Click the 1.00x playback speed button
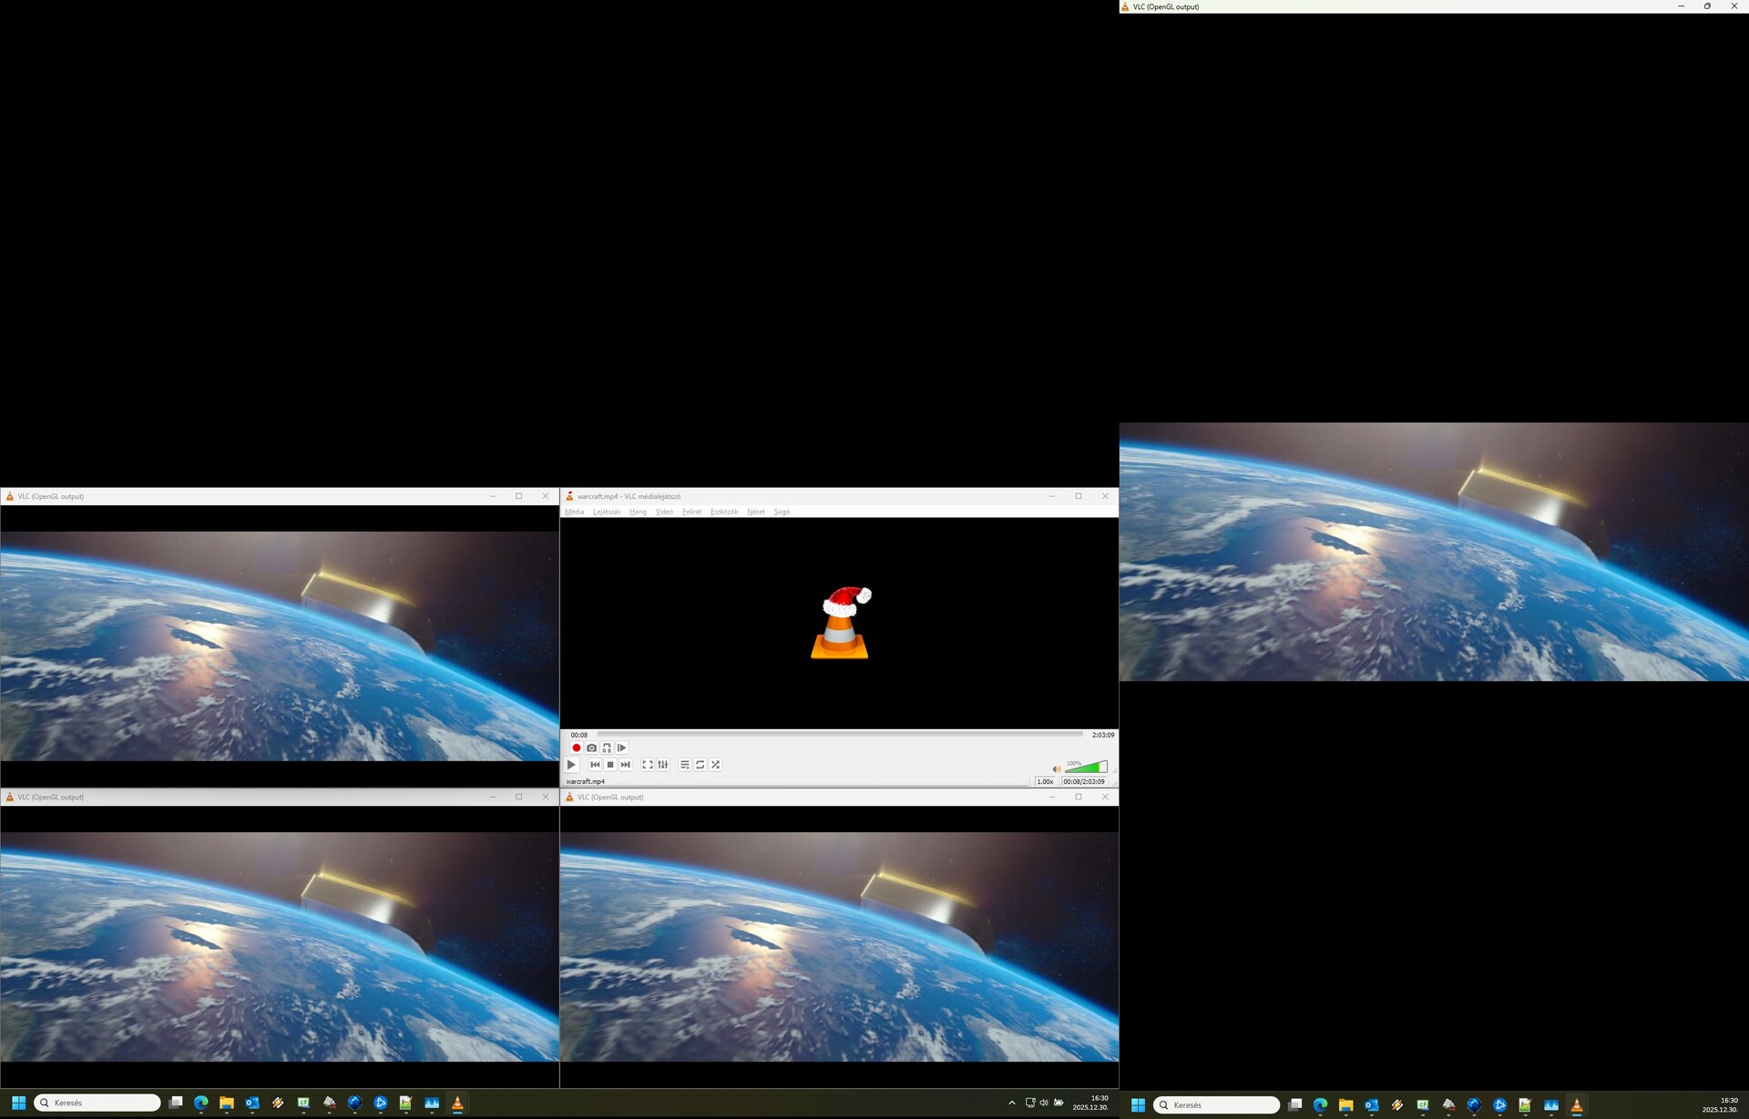1749x1119 pixels. point(1045,781)
